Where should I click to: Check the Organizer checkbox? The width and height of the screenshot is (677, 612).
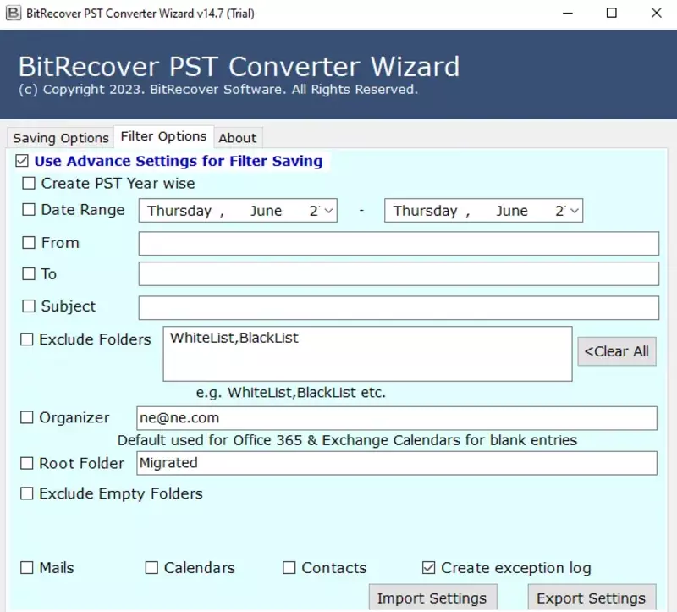(x=27, y=417)
